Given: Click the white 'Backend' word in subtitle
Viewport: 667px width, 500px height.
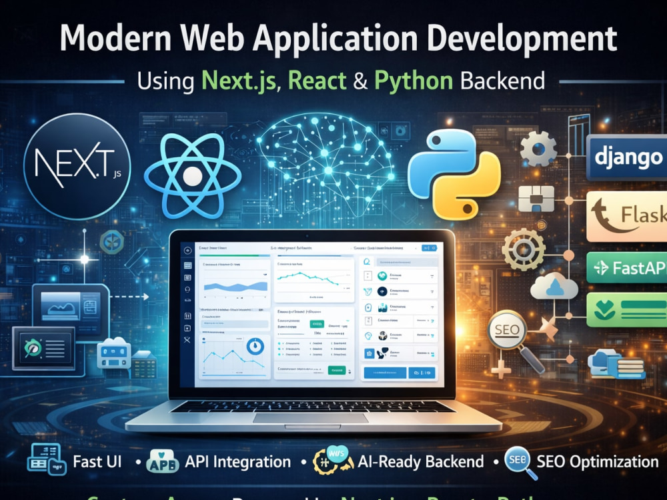Looking at the screenshot, I should coord(502,81).
